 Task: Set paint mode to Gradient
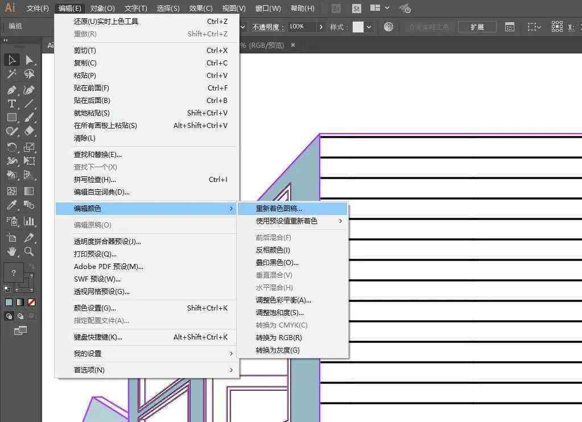point(20,302)
